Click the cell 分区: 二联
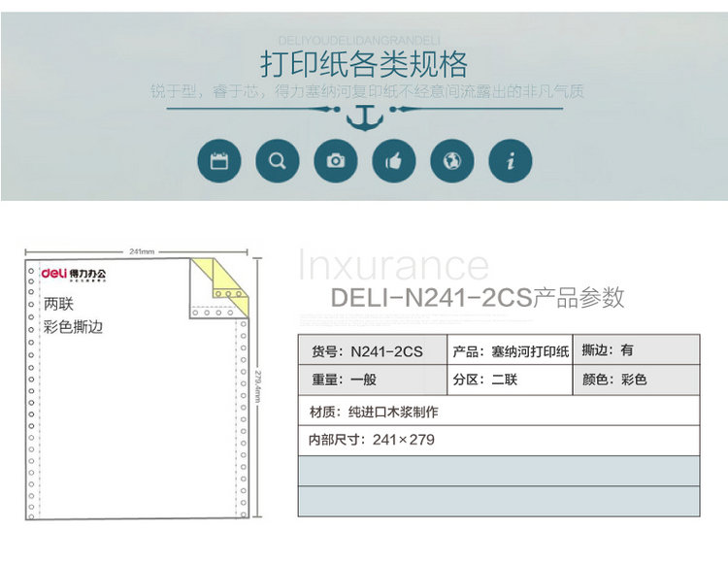The height and width of the screenshot is (562, 728). (x=510, y=380)
